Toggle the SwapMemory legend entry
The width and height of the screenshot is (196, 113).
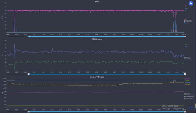tap(189, 95)
